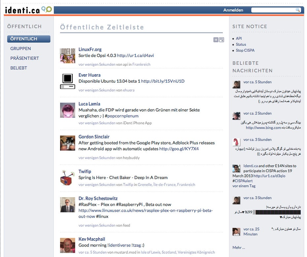307x257 pixels.
Task: Open the Frankreich location link
Action: [x=141, y=64]
